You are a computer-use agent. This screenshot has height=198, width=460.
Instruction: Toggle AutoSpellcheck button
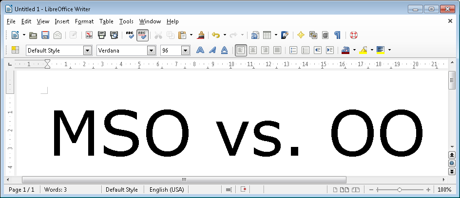[142, 35]
